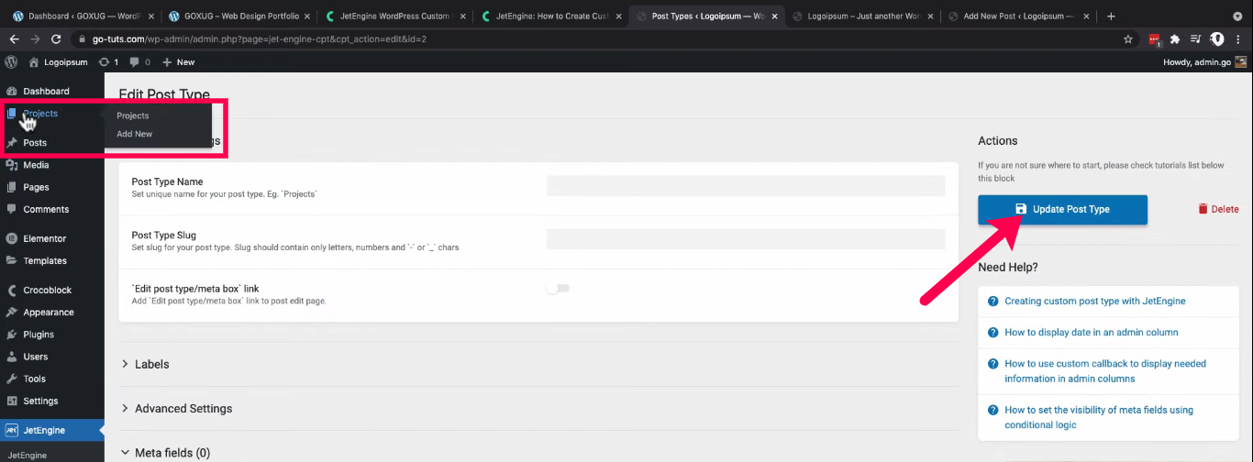This screenshot has height=462, width=1253.
Task: Open the Dashboard menu in the sidebar
Action: click(46, 91)
